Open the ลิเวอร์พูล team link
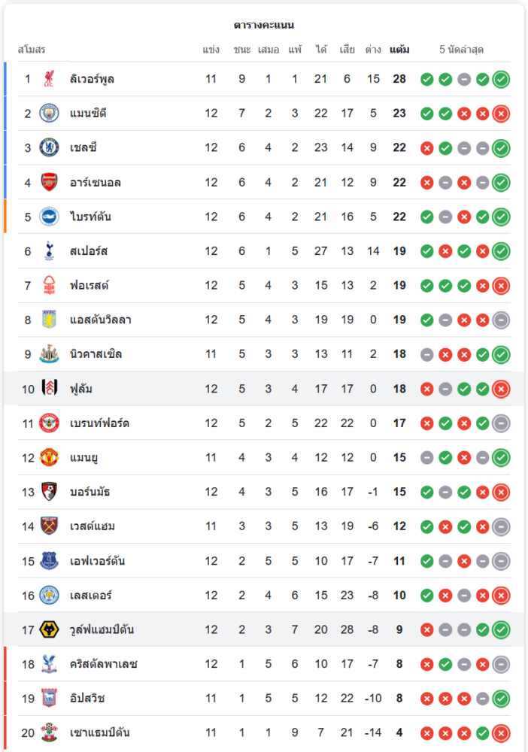Screen dimensions: 528x752 coord(92,79)
